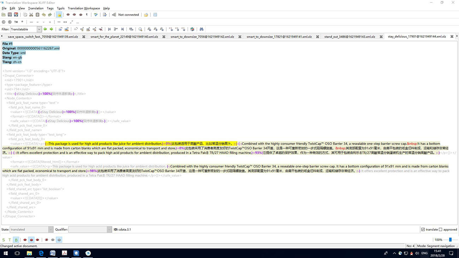Open the Help menu
Image resolution: width=459 pixels, height=258 pixels.
point(106,8)
